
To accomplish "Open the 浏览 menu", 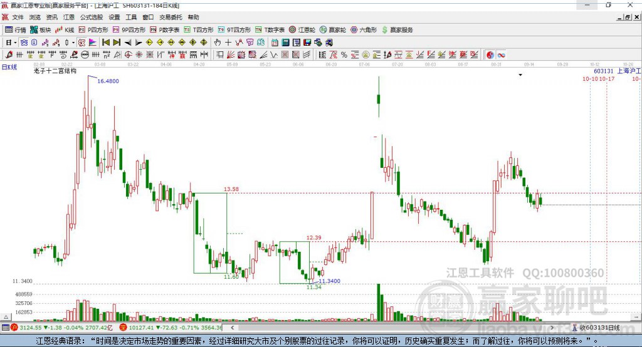I will [35, 17].
